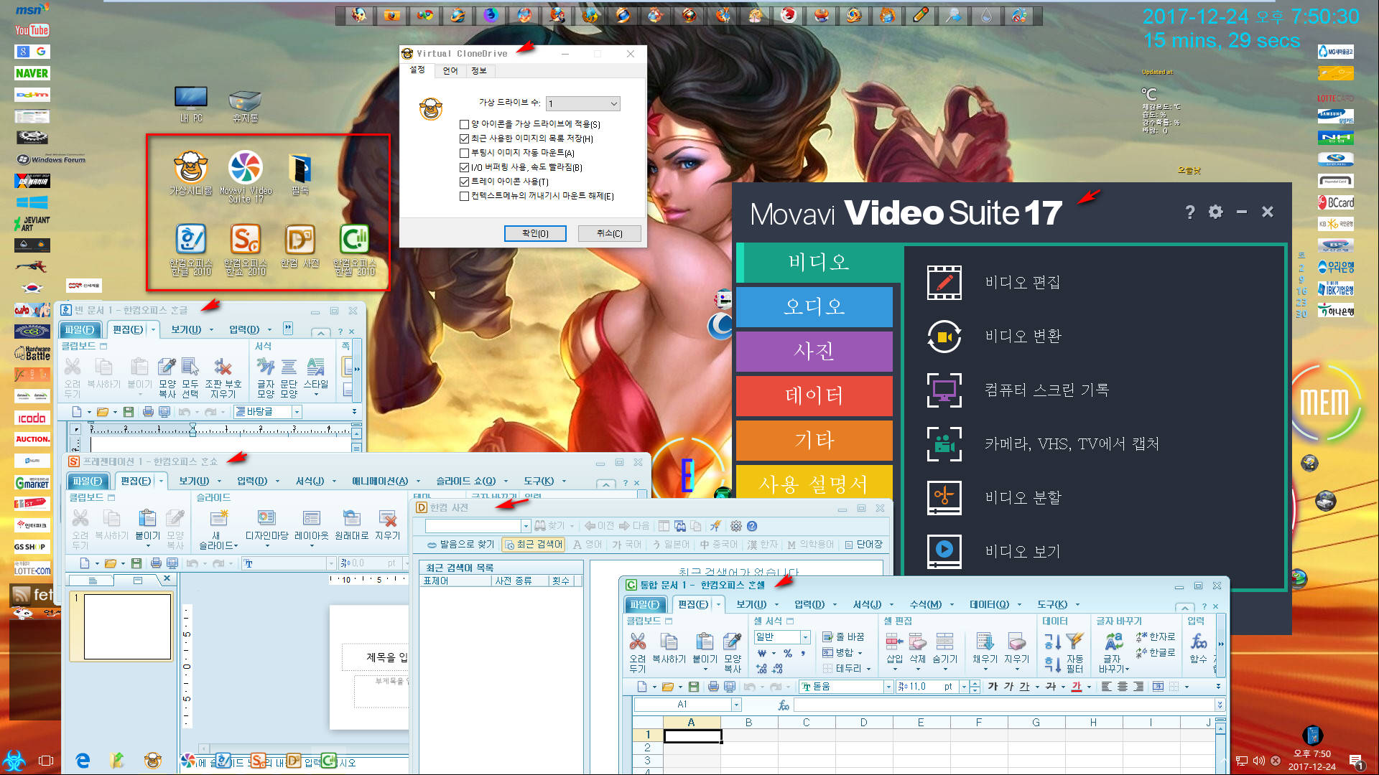Click settings gear in Hancom Dictionary toolbar

736,526
